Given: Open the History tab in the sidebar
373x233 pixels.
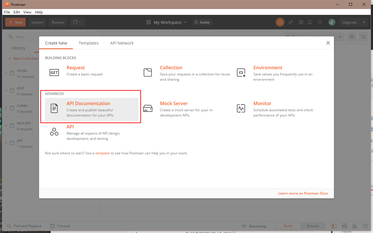Looking at the screenshot, I should (18, 48).
